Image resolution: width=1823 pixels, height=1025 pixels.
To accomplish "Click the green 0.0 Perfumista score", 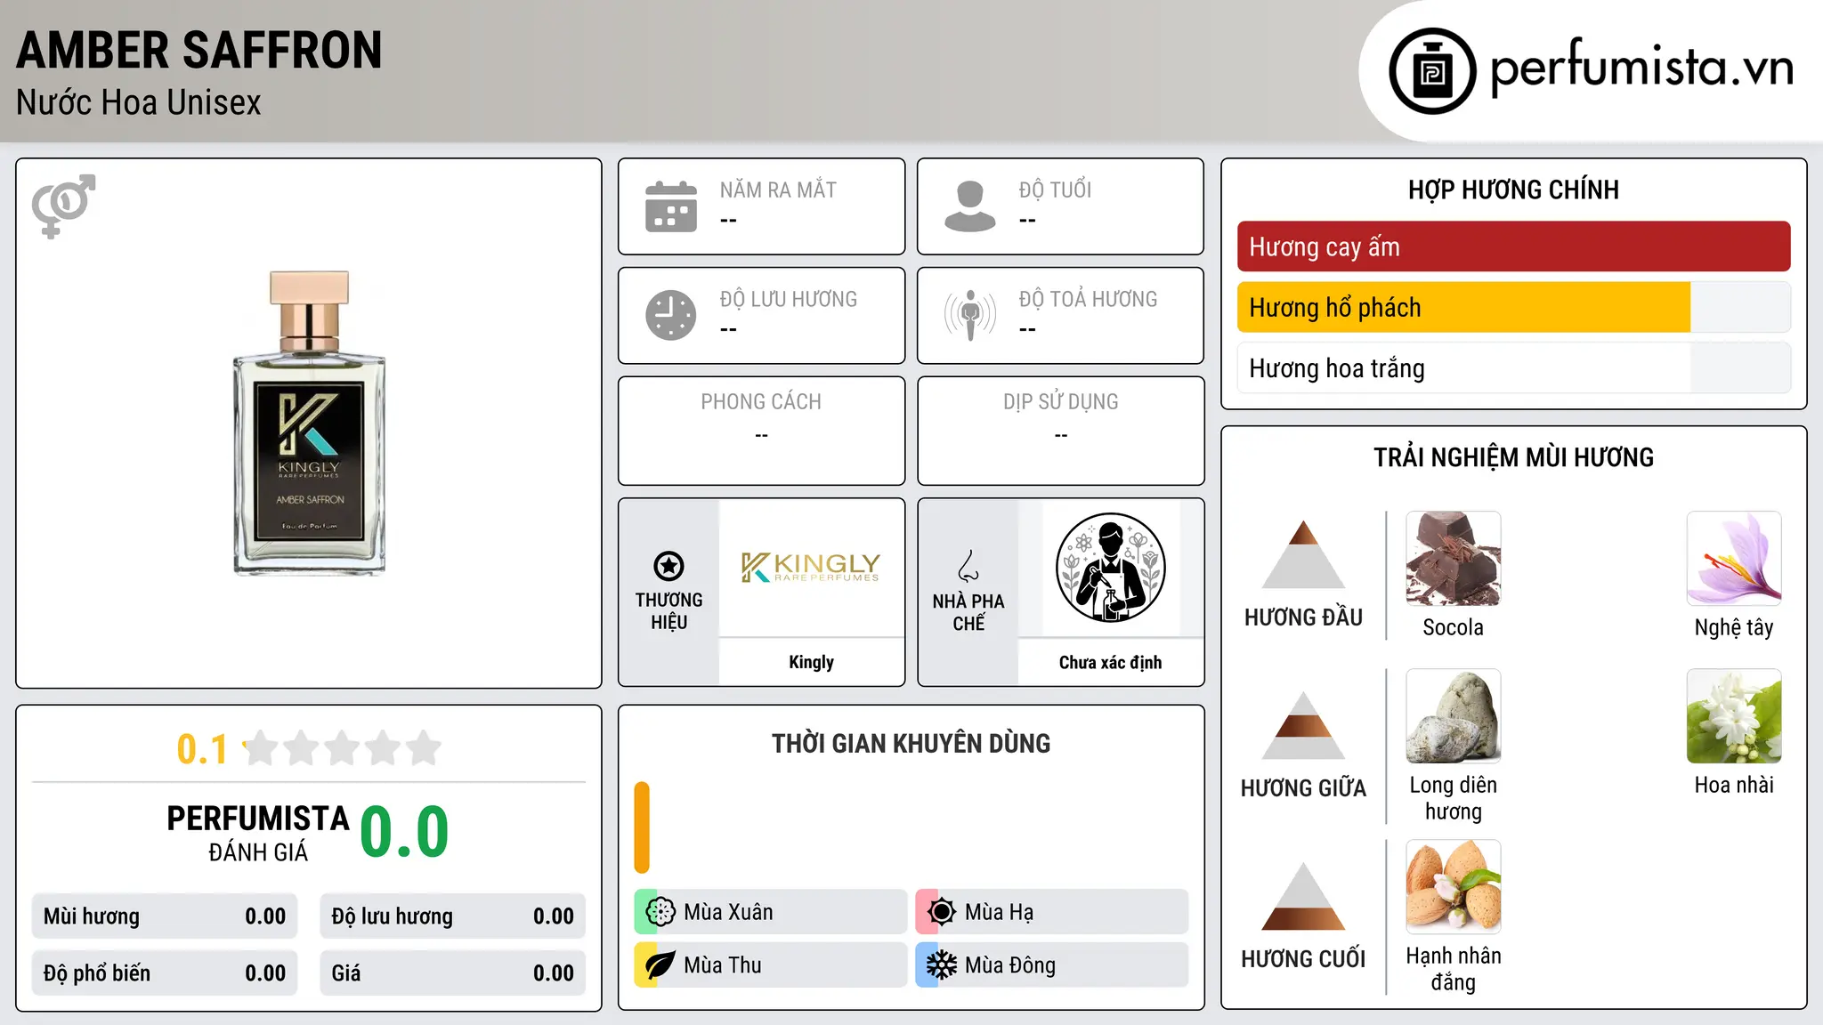I will 404,831.
